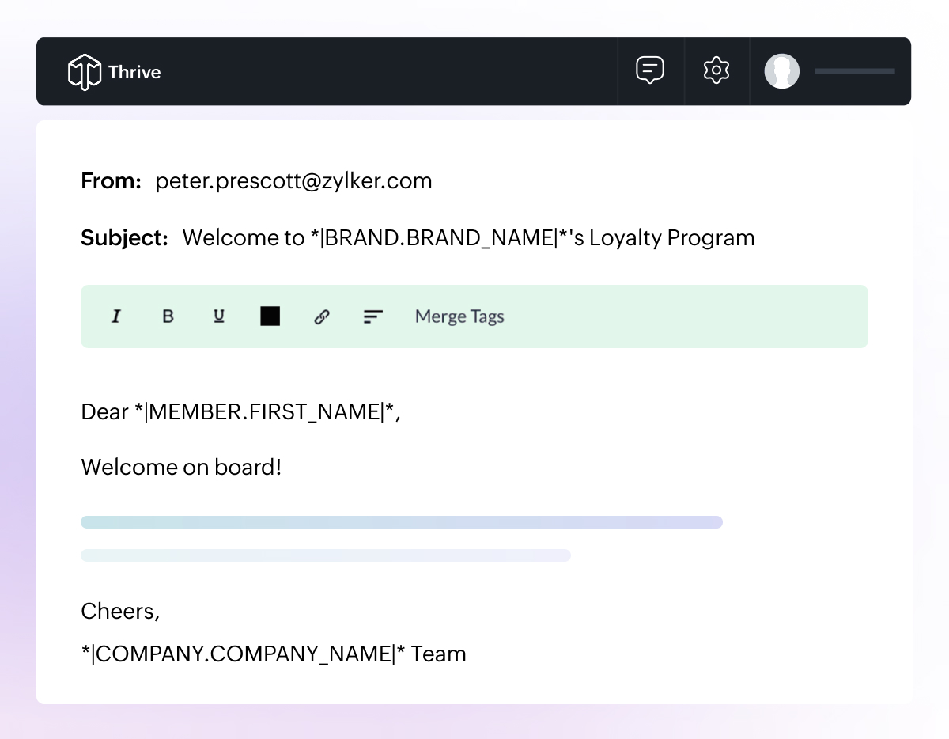
Task: Click the first placeholder body text bar
Action: click(x=401, y=522)
